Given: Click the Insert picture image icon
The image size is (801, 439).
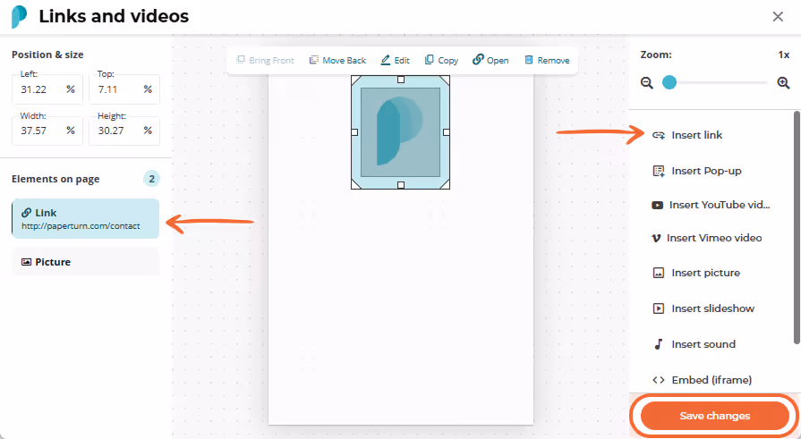Looking at the screenshot, I should tap(659, 273).
